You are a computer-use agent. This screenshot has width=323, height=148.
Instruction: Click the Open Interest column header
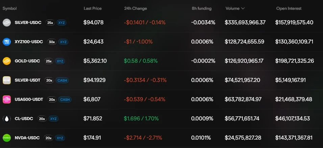[289, 8]
